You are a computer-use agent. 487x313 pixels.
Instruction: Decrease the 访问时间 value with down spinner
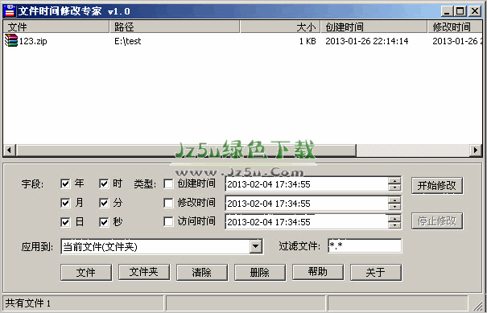coord(394,225)
